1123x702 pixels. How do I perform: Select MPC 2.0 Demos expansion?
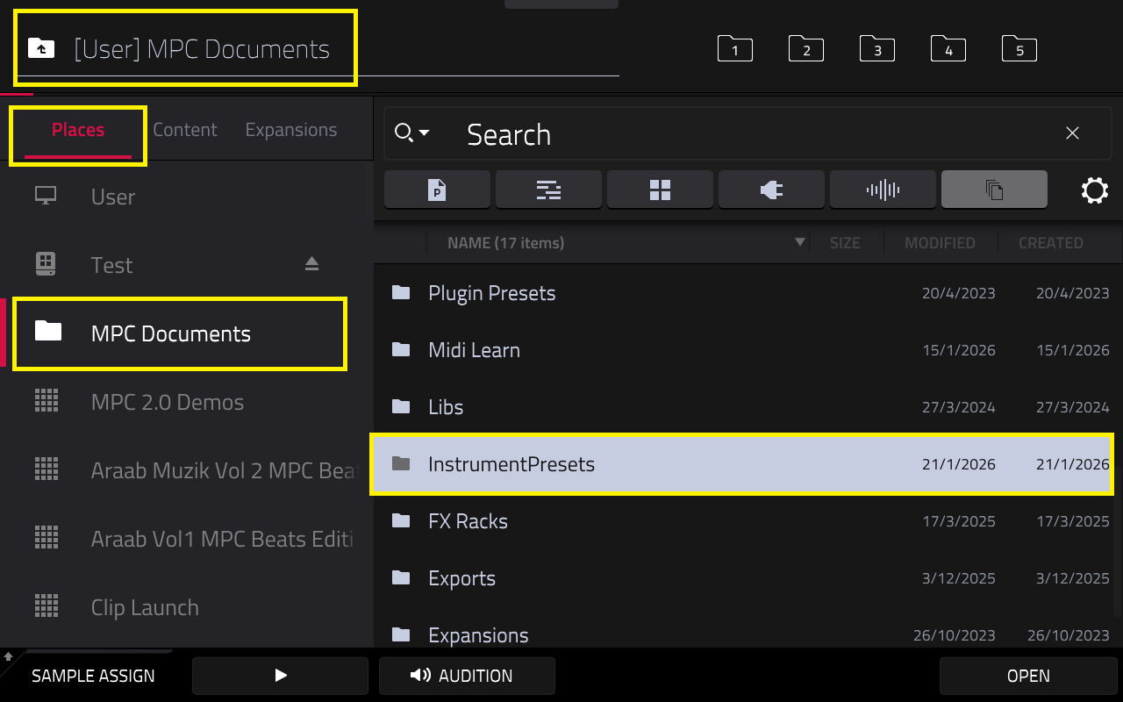click(168, 402)
